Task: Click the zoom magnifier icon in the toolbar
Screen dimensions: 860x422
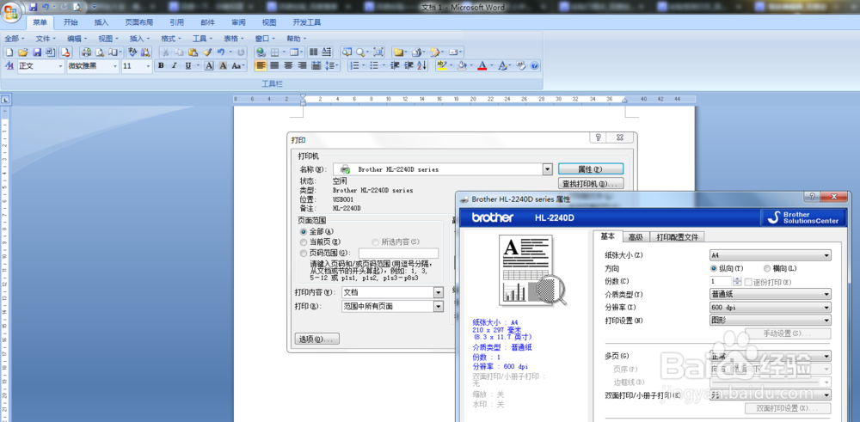Action: pyautogui.click(x=360, y=52)
